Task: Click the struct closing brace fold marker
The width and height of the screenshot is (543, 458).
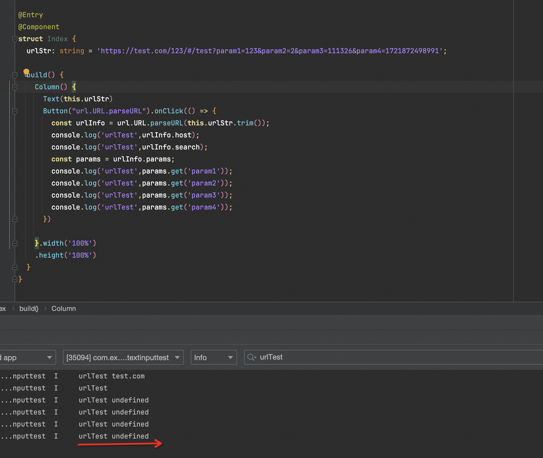Action: coord(15,279)
